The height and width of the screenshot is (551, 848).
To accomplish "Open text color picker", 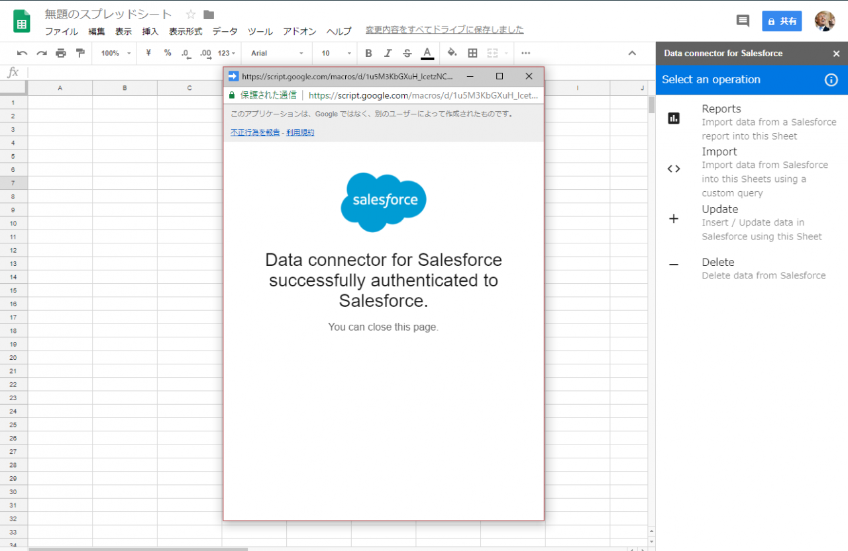I will tap(427, 53).
